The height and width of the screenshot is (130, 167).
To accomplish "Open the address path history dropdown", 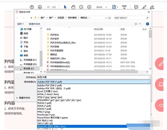I will click(x=106, y=18).
